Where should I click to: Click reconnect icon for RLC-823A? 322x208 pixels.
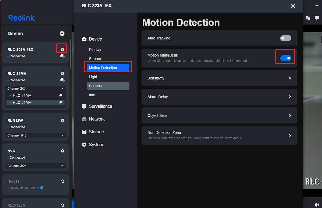(x=63, y=205)
